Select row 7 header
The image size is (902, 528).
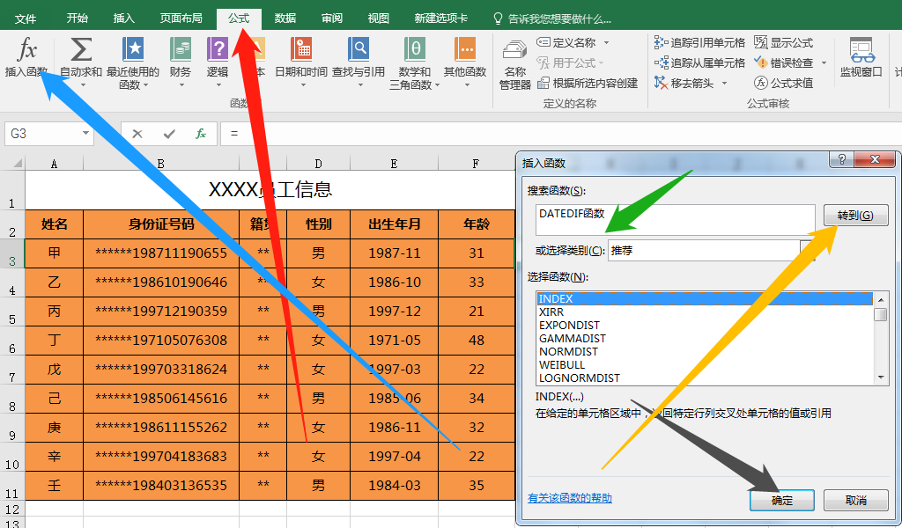point(12,370)
